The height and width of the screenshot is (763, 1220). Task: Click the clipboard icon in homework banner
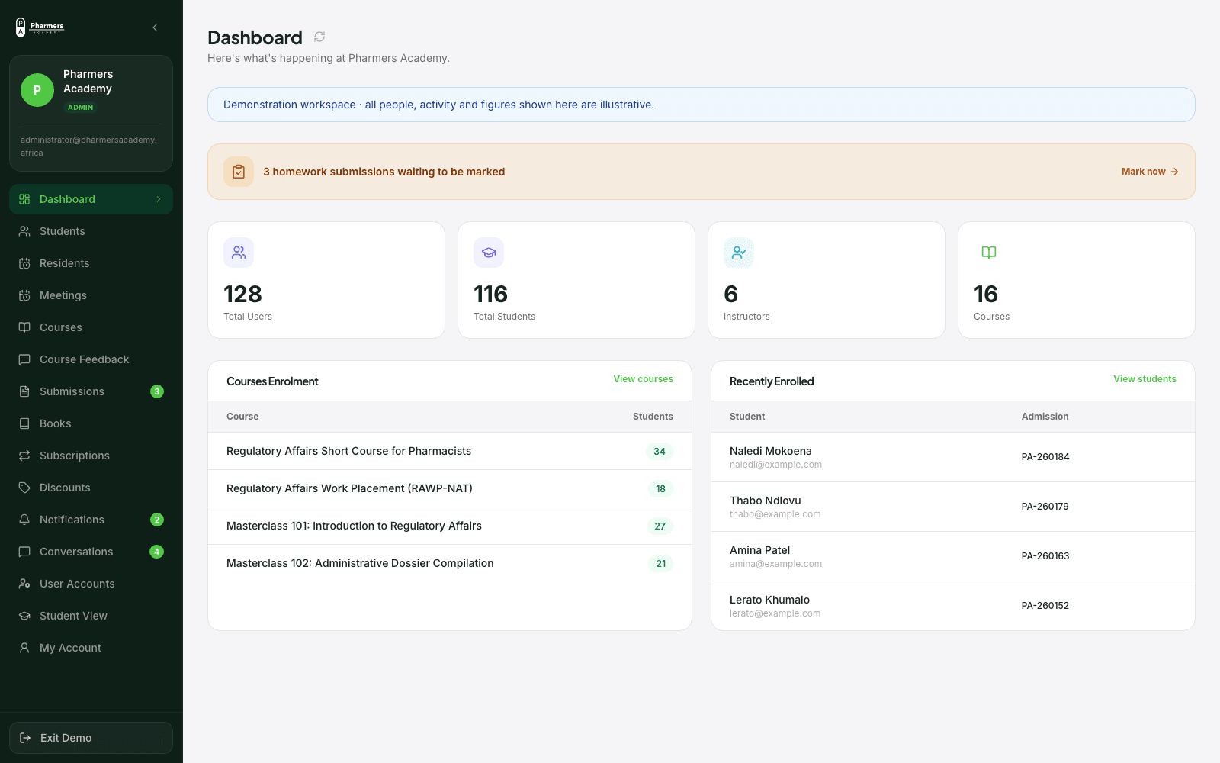(239, 172)
